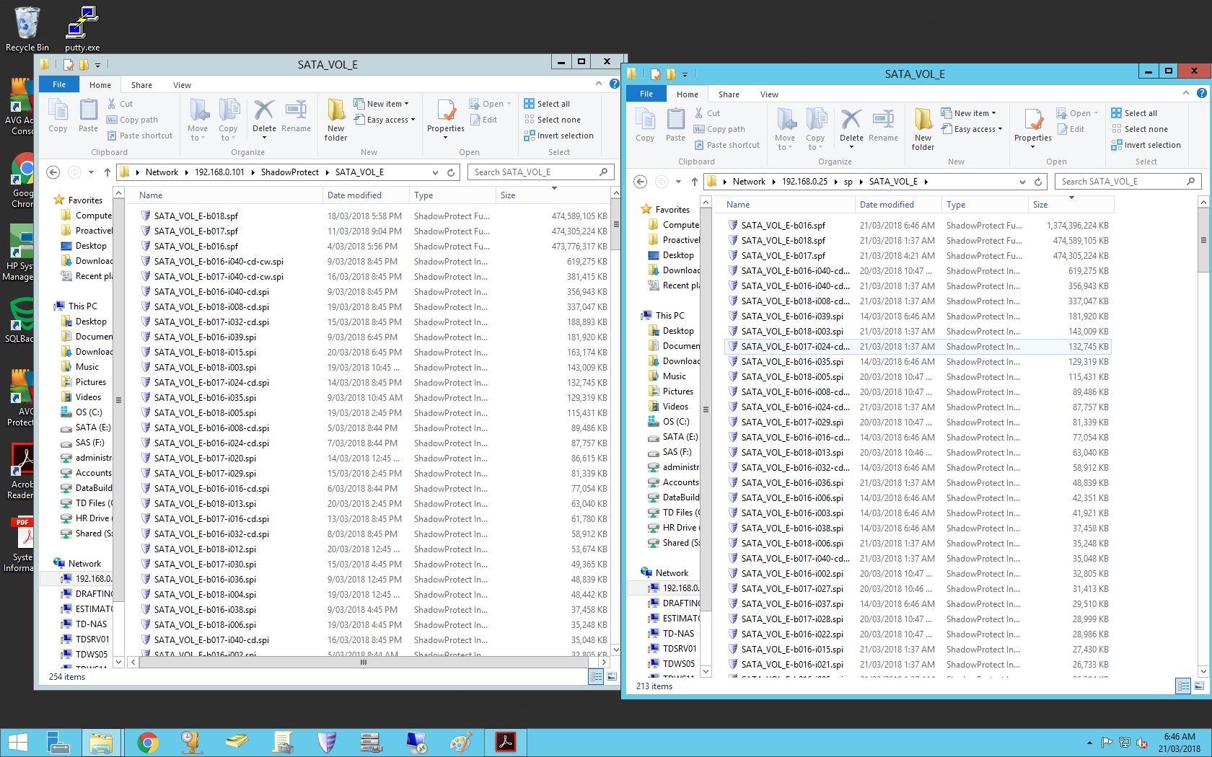Click New folder in right window

(x=923, y=129)
